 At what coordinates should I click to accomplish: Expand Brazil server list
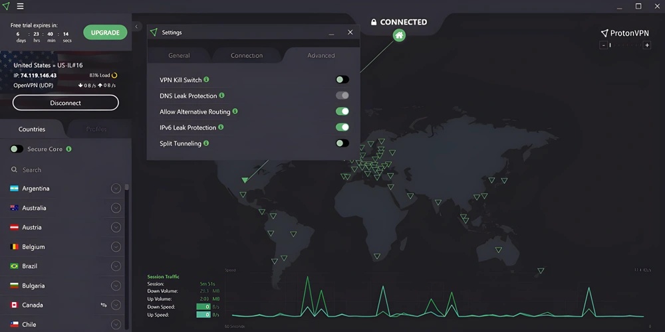coord(116,266)
